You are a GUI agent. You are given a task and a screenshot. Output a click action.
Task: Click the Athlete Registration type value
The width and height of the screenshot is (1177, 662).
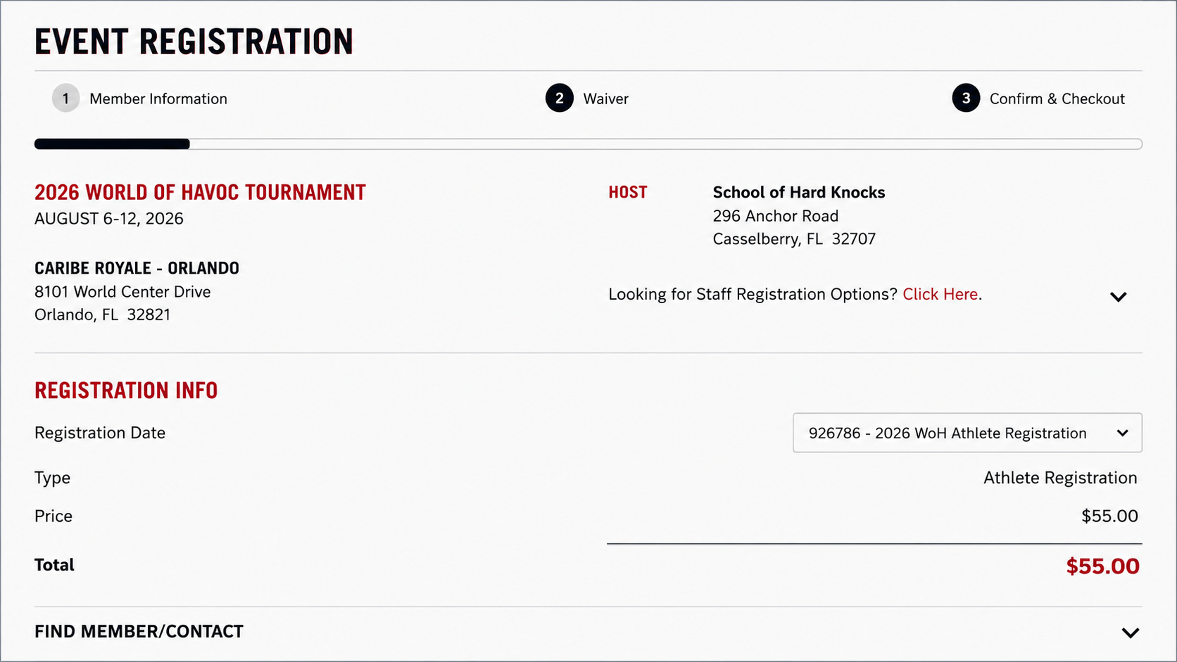(1060, 478)
